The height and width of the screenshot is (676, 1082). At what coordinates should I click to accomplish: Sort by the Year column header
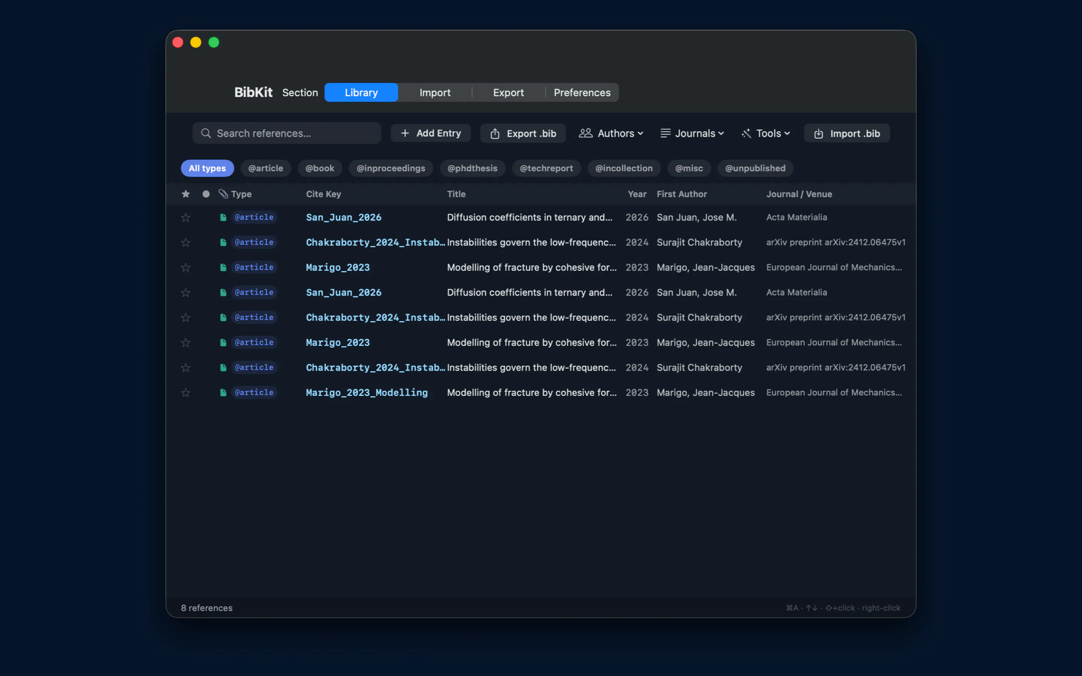click(637, 194)
